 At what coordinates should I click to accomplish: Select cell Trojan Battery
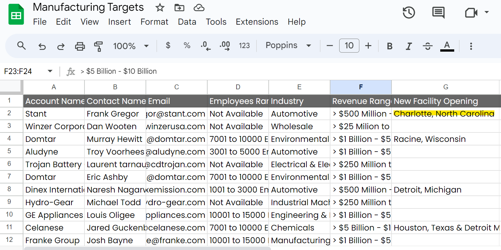54,164
